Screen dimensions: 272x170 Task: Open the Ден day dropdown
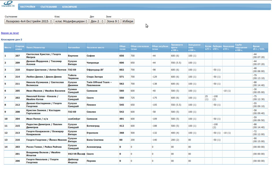(x=97, y=21)
